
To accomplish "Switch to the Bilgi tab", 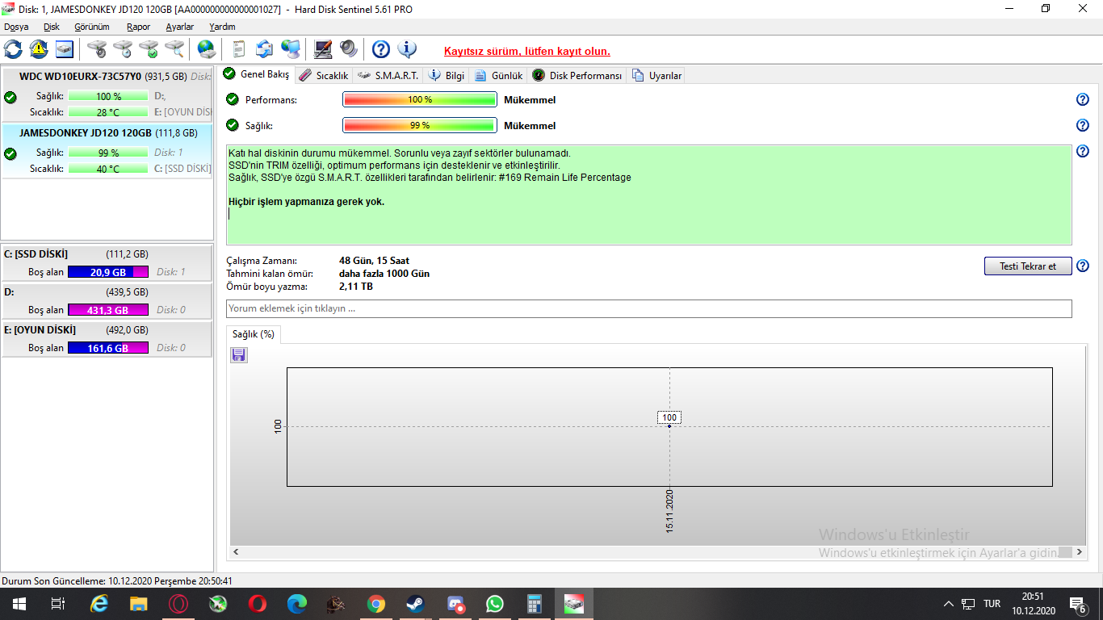I will 447,75.
